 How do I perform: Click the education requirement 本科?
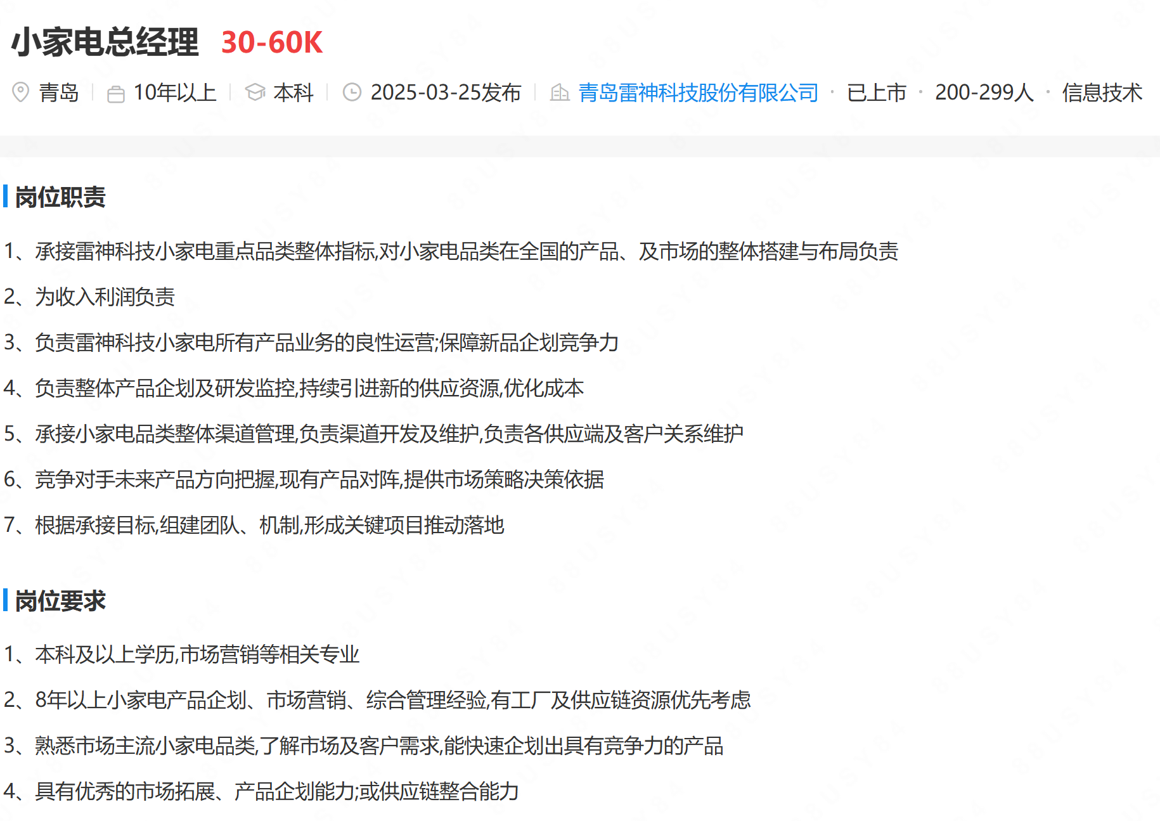(x=293, y=93)
